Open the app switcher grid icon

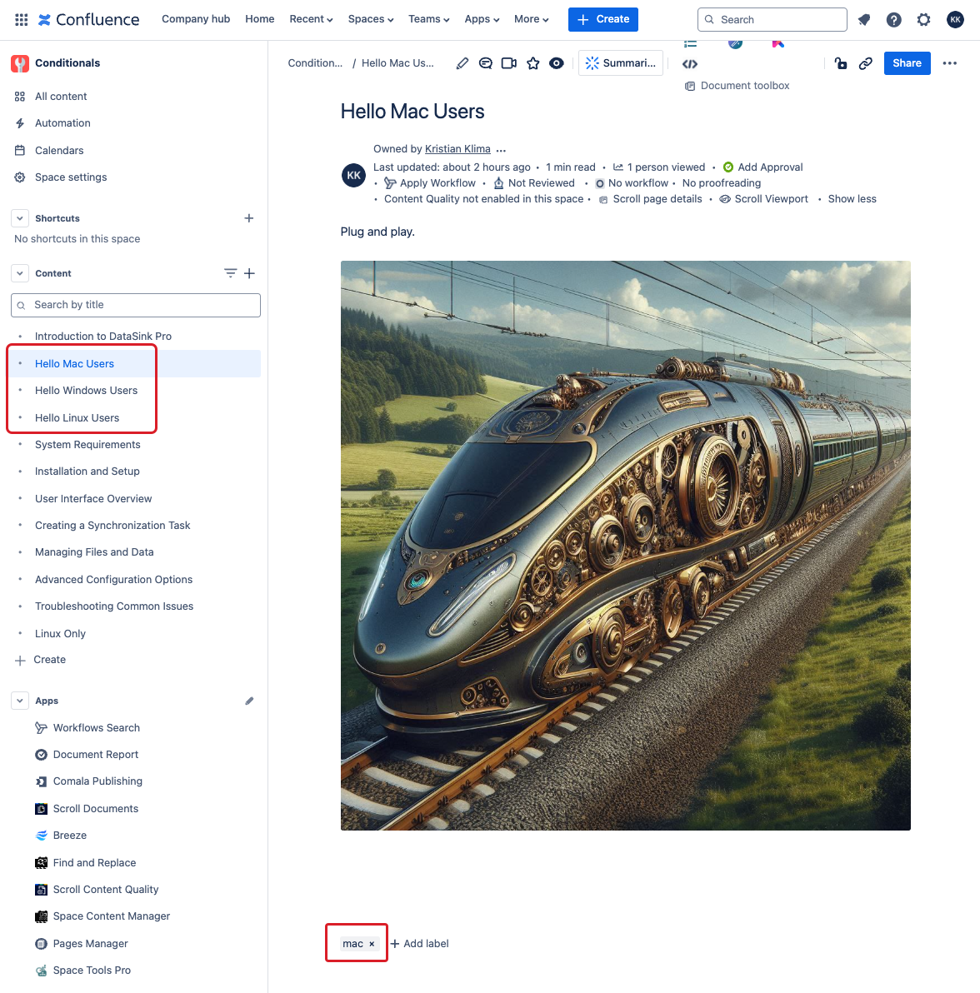(x=22, y=20)
